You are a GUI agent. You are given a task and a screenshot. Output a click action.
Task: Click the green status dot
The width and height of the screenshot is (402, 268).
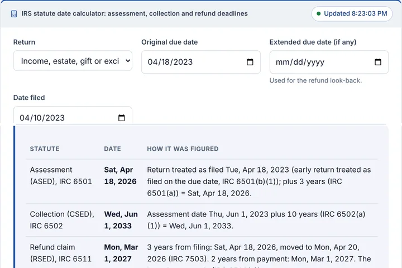(x=319, y=13)
